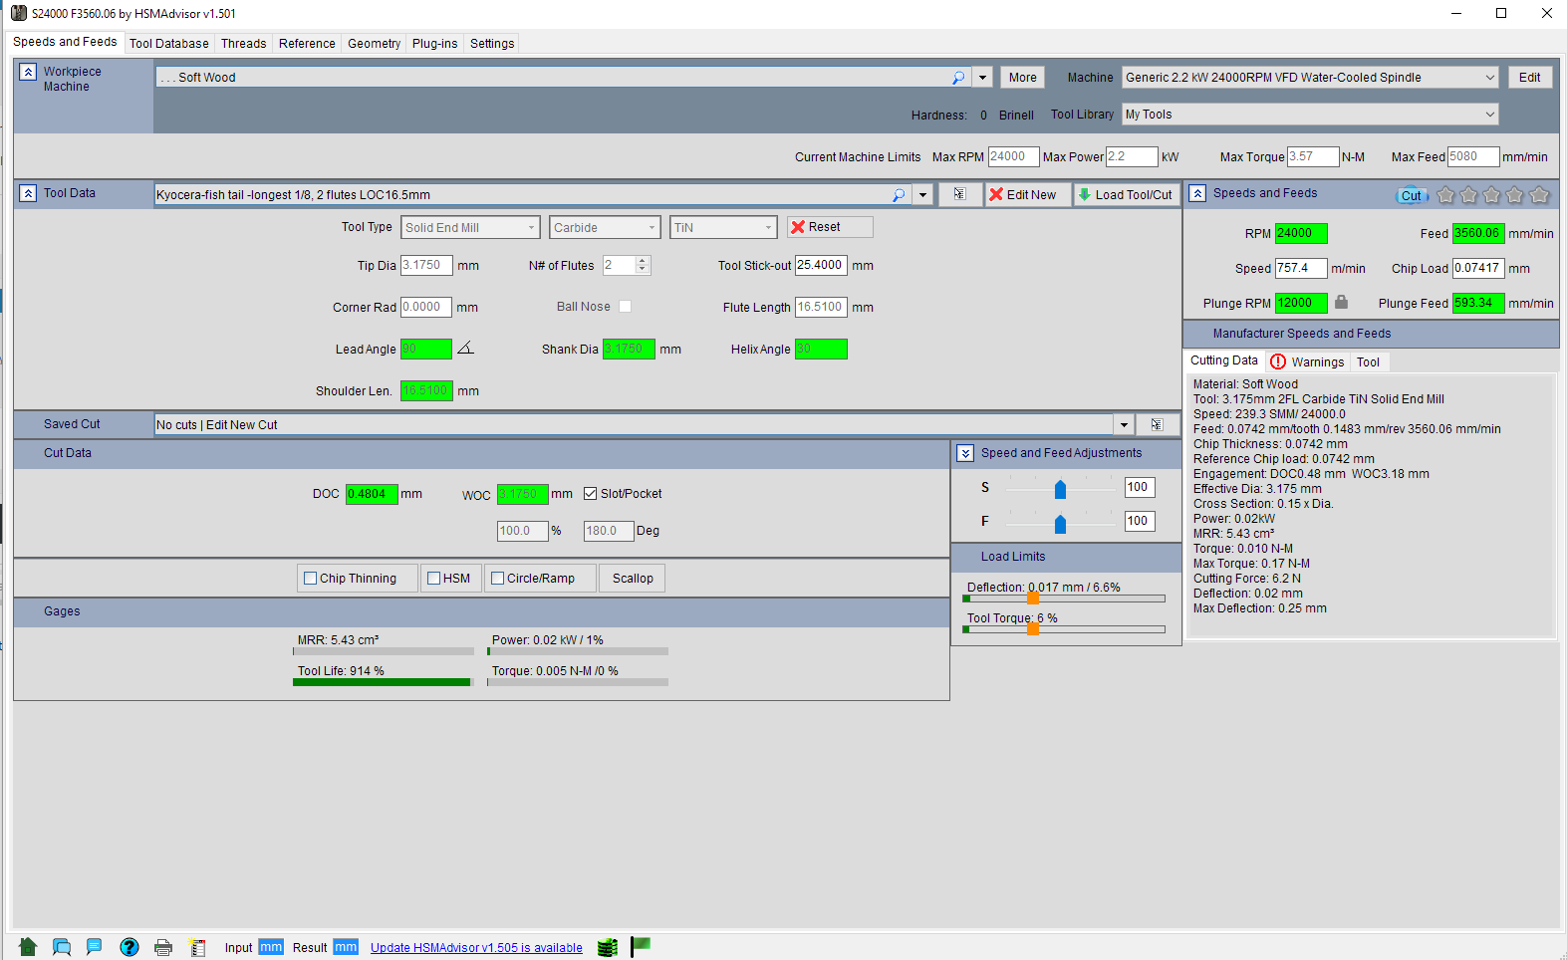Click the green database stack icon
The image size is (1567, 960).
(x=607, y=947)
